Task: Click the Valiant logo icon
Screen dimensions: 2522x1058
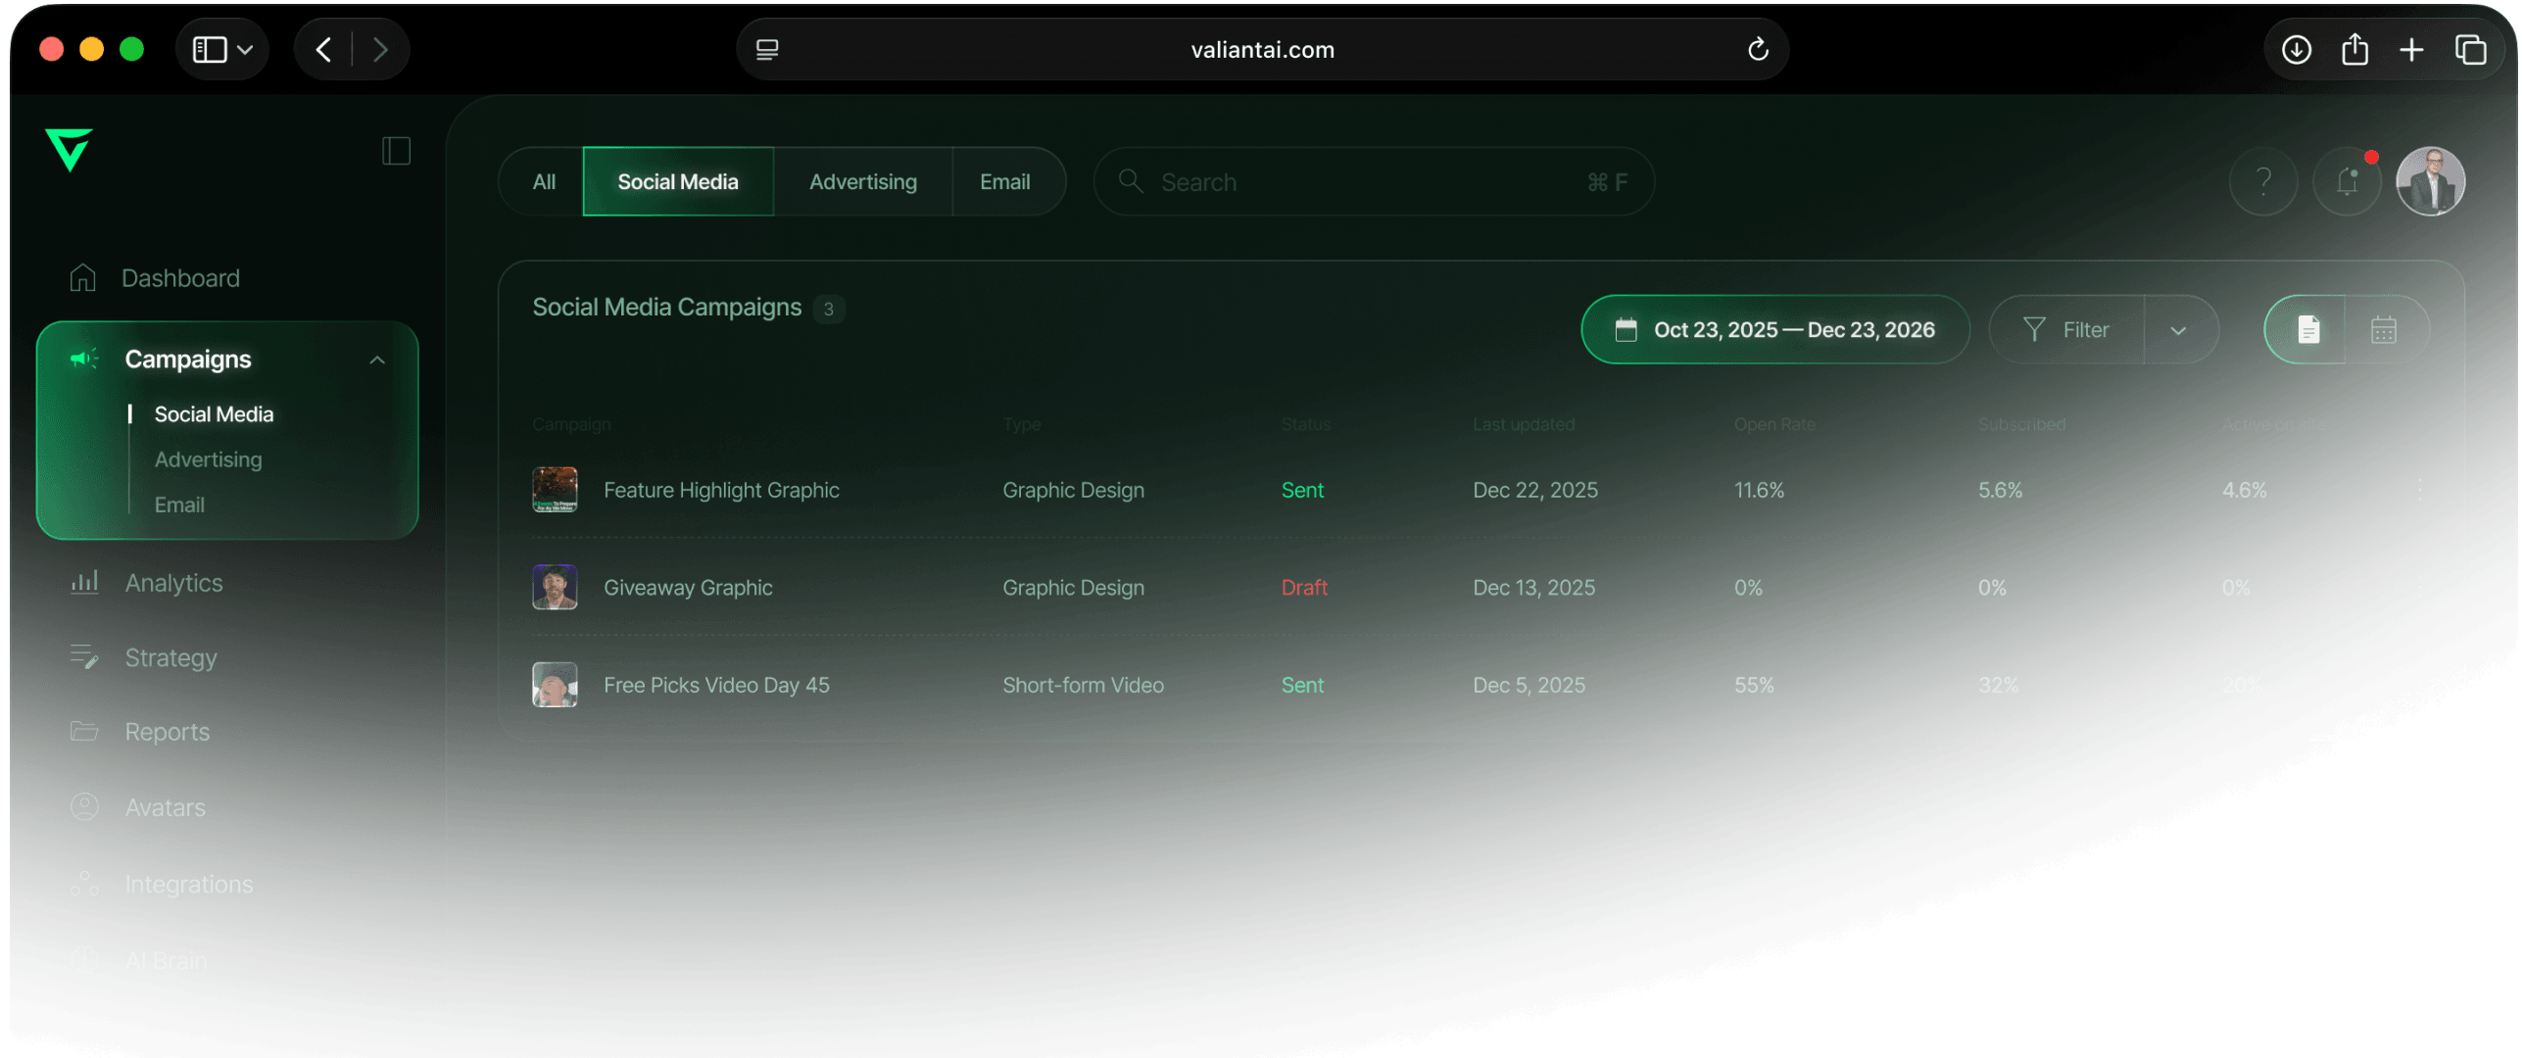Action: (69, 150)
